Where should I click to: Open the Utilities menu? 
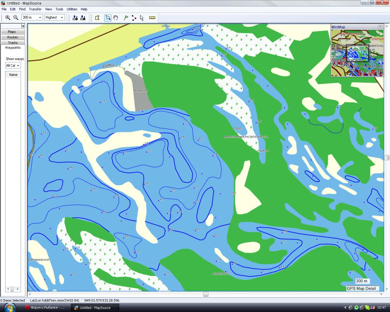[x=72, y=9]
